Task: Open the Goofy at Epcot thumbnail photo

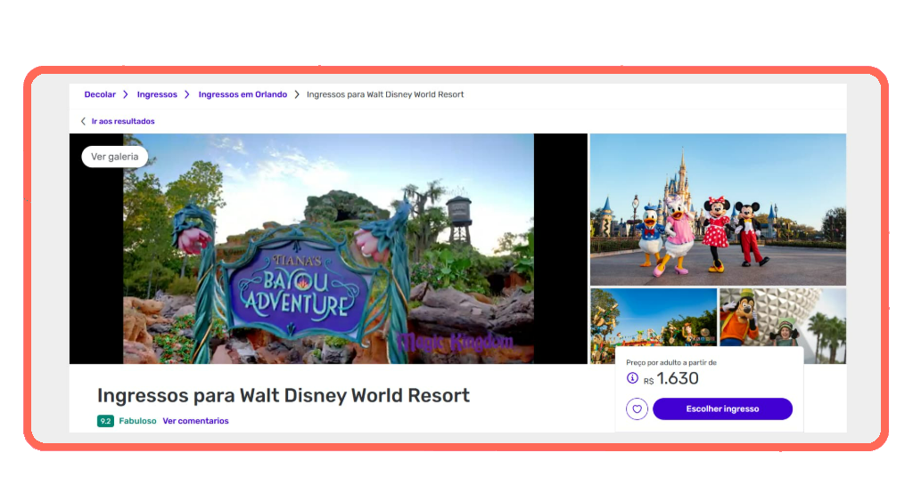Action: coord(783,317)
